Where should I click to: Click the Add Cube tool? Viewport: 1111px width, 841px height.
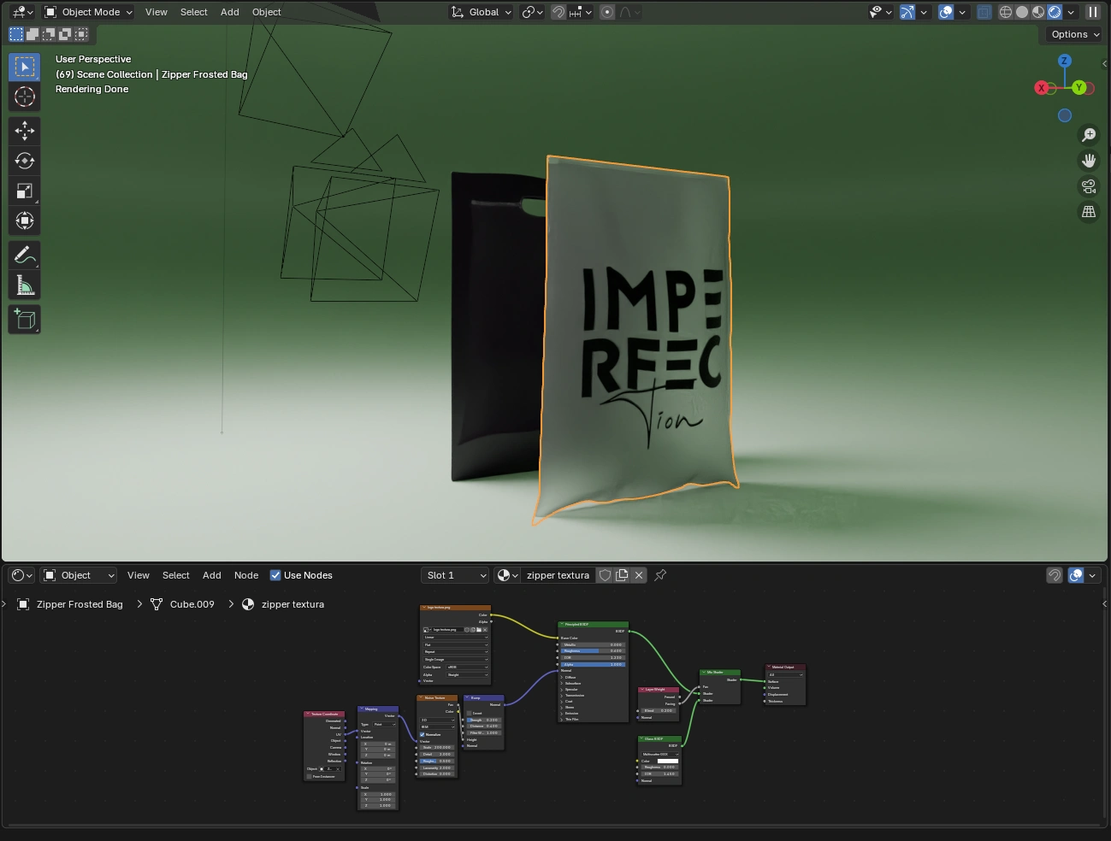[25, 320]
